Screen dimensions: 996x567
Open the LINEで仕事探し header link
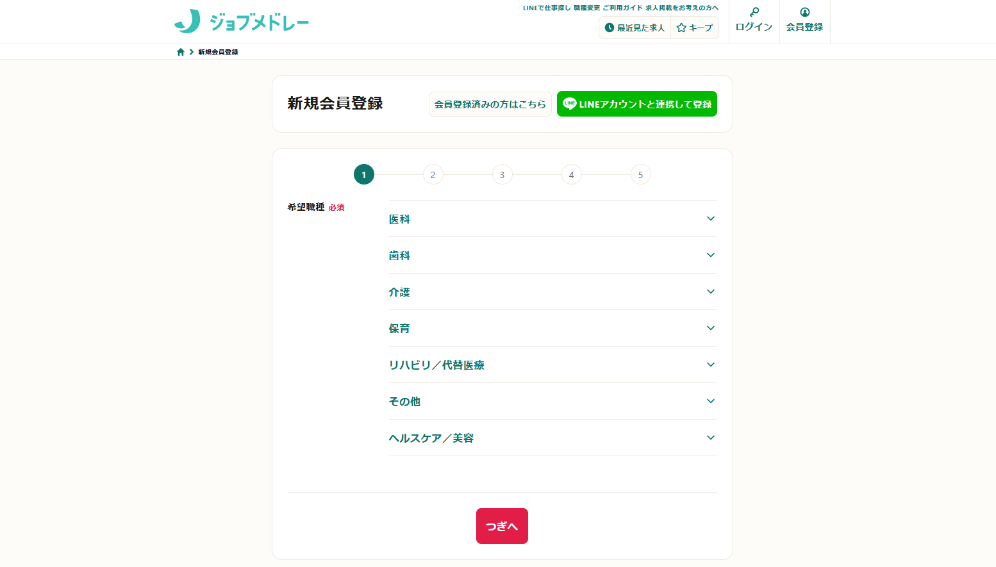(546, 8)
